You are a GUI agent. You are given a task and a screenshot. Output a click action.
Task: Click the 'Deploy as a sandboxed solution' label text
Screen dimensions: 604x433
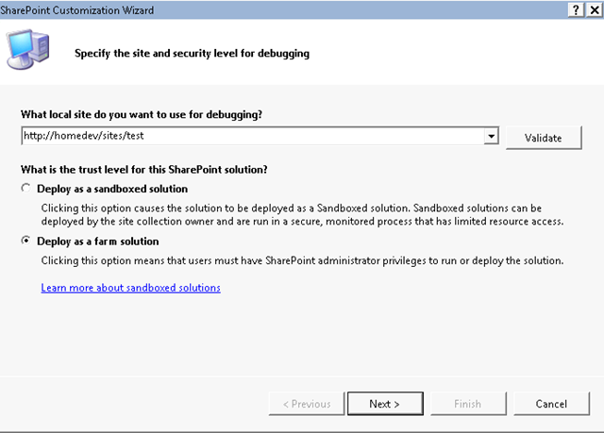[x=112, y=189]
